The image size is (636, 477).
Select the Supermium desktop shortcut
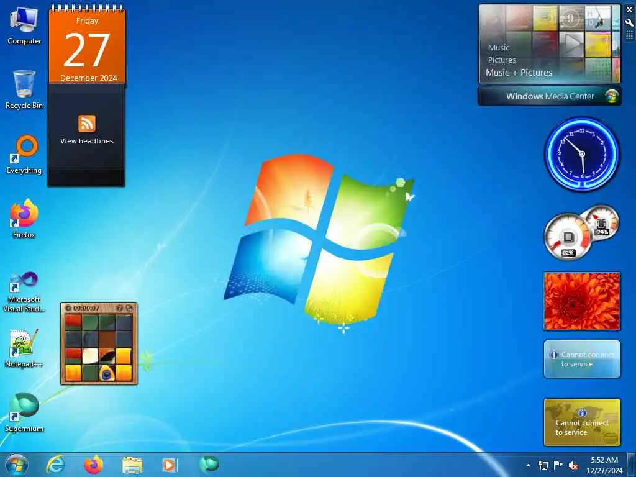pos(24,412)
